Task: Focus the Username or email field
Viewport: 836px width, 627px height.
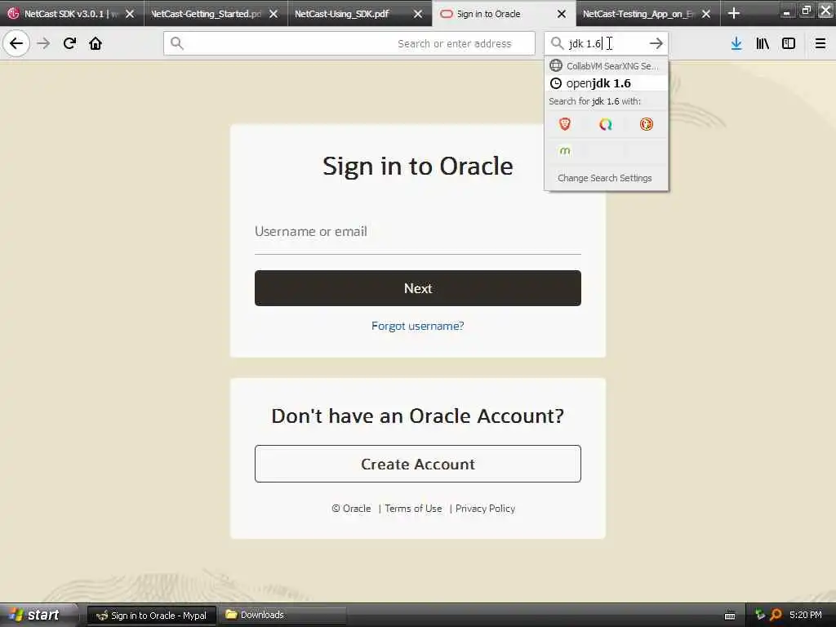Action: click(417, 232)
